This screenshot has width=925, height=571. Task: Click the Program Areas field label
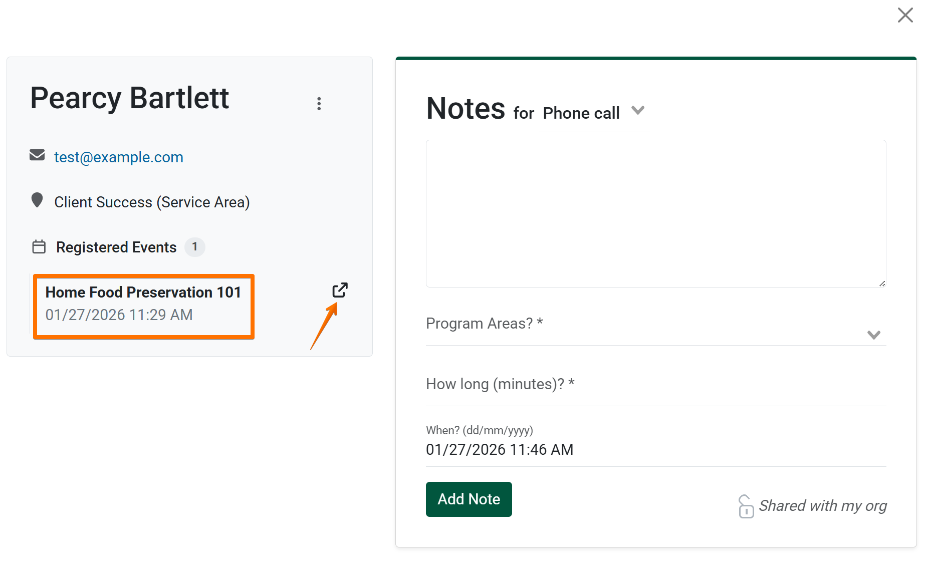click(x=484, y=324)
